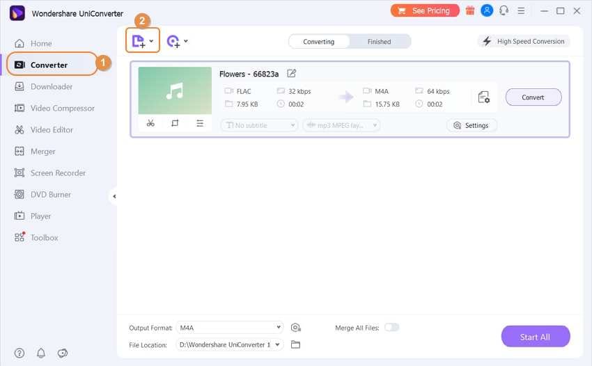Click the output file settings icon
The height and width of the screenshot is (366, 592).
pyautogui.click(x=483, y=97)
